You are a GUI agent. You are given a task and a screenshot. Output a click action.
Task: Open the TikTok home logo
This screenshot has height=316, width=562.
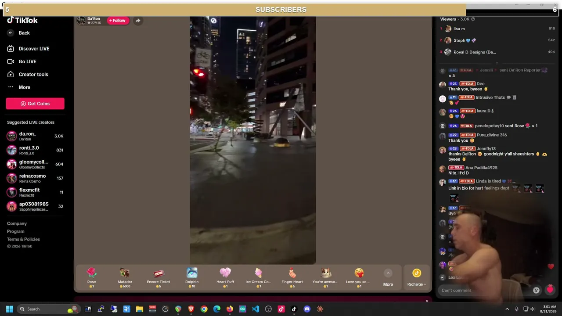(x=22, y=20)
